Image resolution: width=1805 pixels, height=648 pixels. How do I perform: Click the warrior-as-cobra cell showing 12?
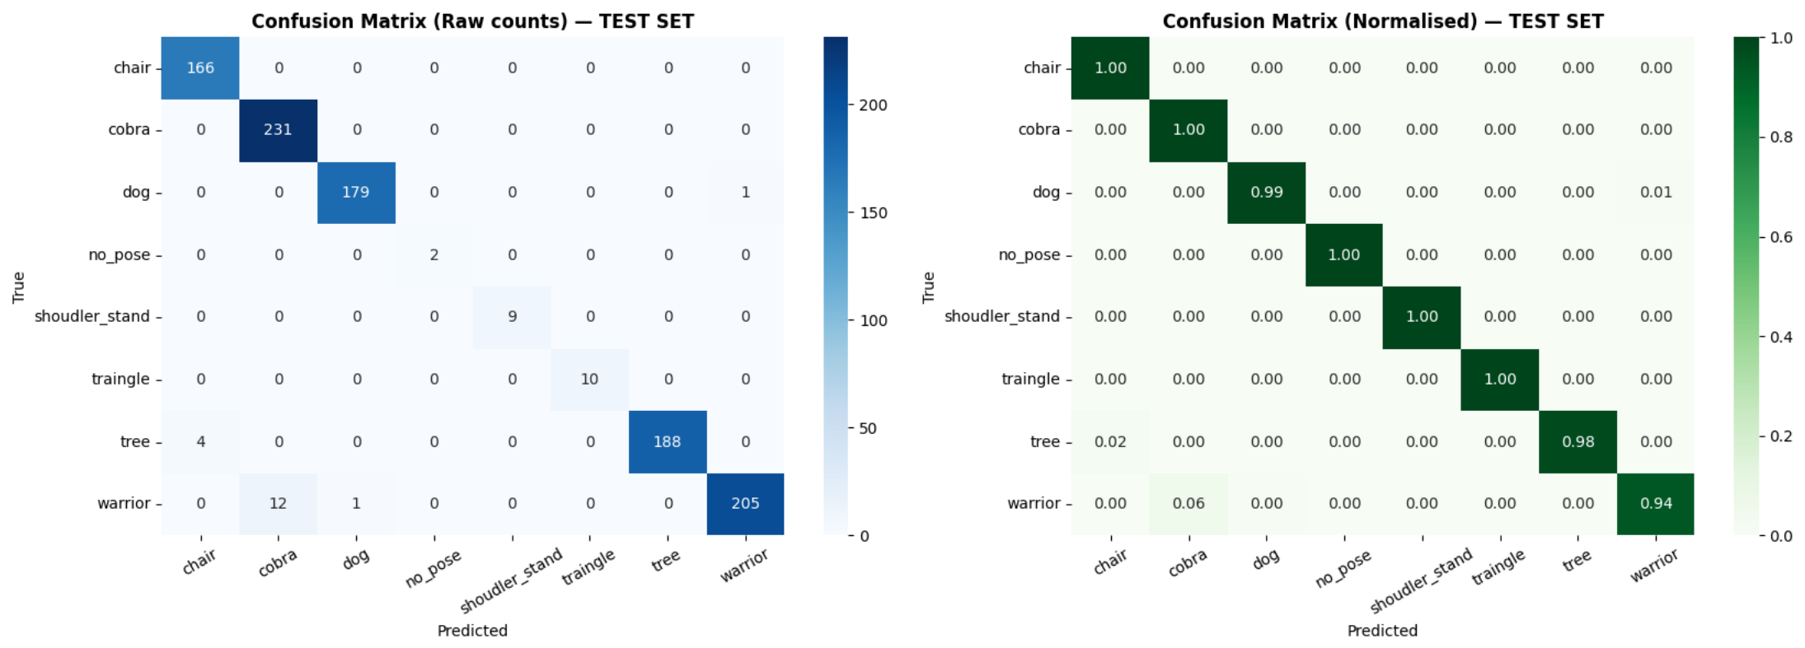[279, 504]
